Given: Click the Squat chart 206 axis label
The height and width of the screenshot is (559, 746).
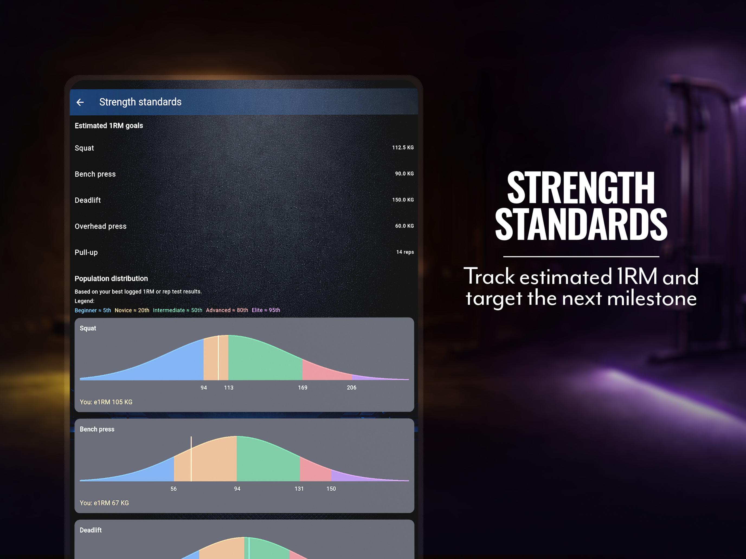Looking at the screenshot, I should coord(351,388).
